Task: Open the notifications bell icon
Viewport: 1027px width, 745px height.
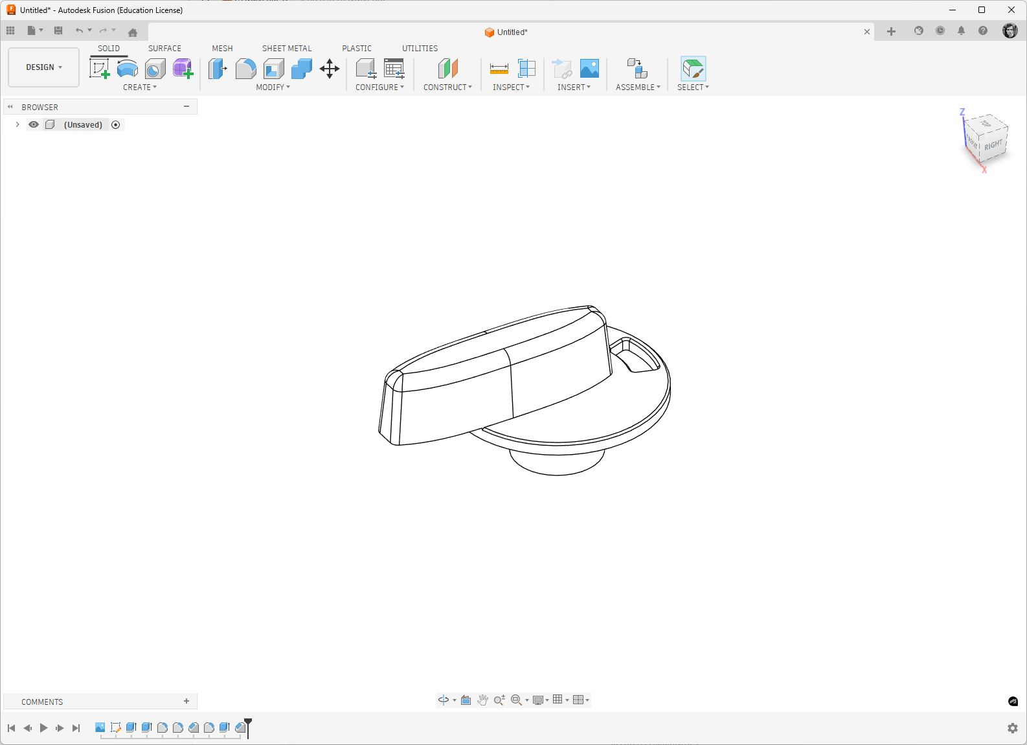Action: pos(962,31)
